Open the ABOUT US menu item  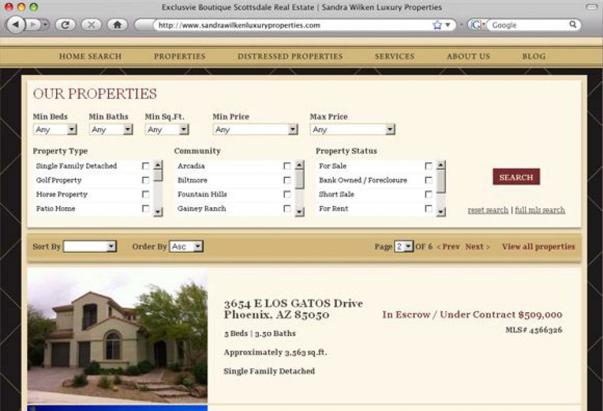tap(468, 56)
